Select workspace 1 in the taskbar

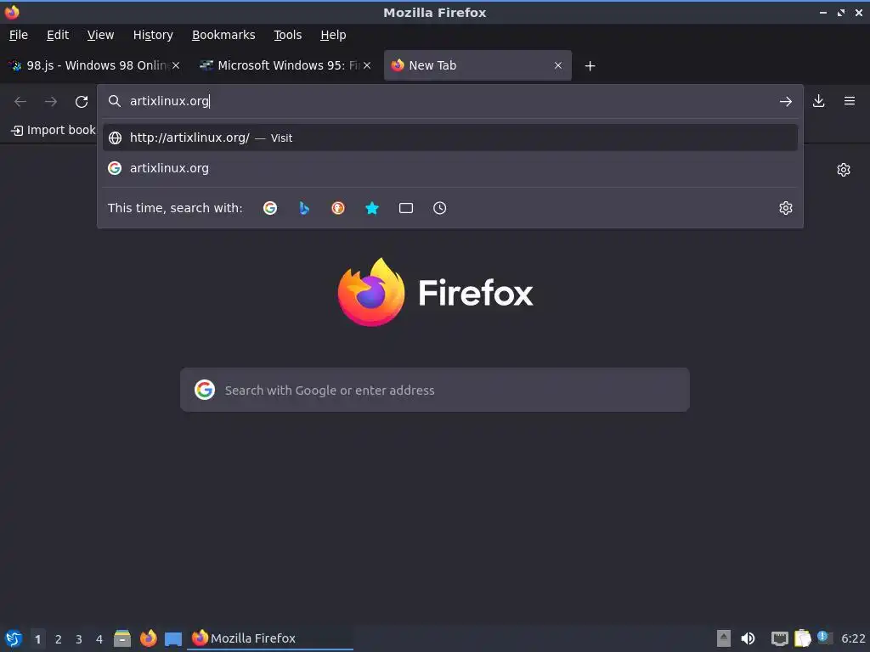37,639
